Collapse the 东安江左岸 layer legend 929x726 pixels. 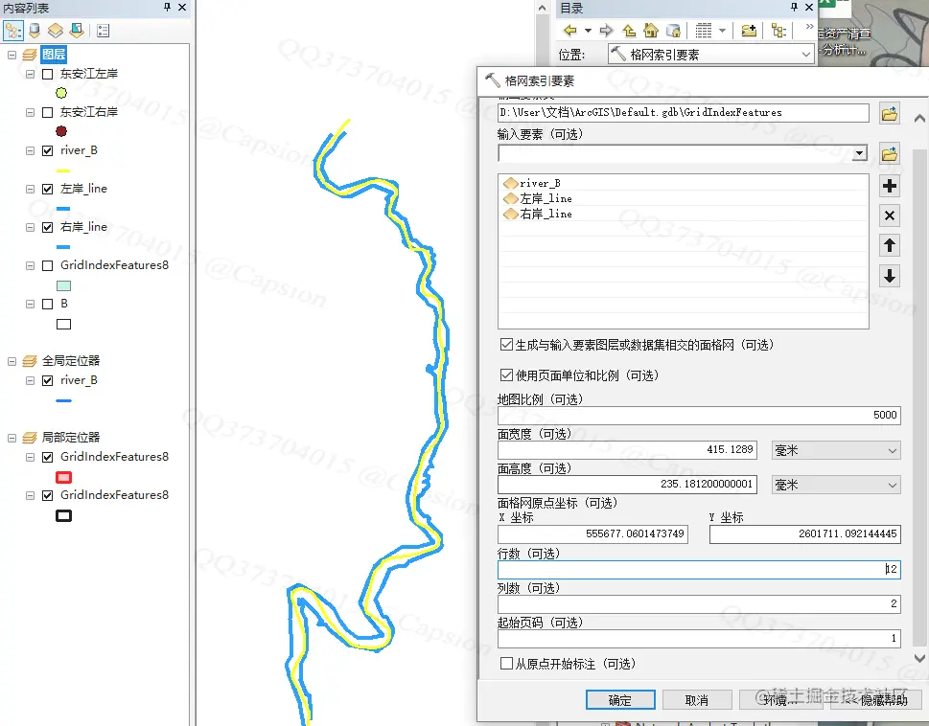(31, 74)
